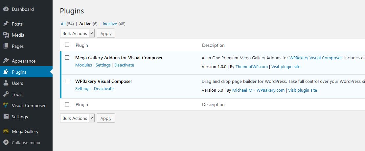The image size is (365, 151).
Task: Show All plugins filter
Action: [x=63, y=24]
